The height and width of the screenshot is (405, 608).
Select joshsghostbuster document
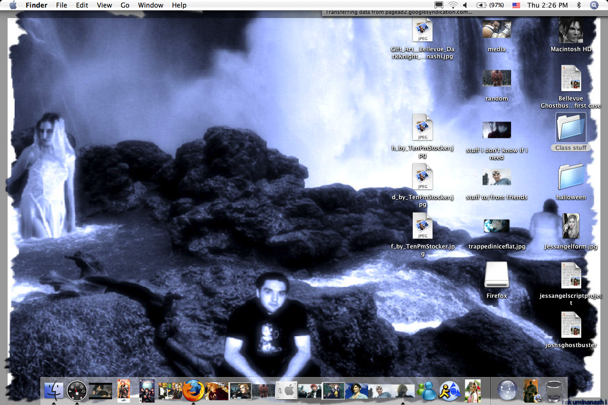tap(570, 325)
